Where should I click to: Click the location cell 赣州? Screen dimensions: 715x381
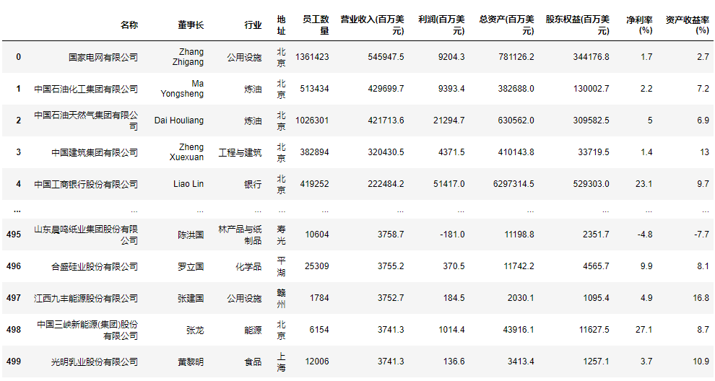pyautogui.click(x=281, y=298)
